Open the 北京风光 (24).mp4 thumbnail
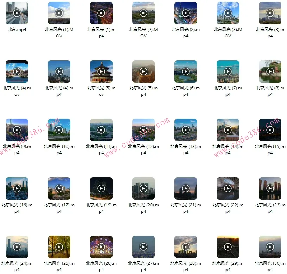The height and width of the screenshot is (274, 287). pos(17,247)
